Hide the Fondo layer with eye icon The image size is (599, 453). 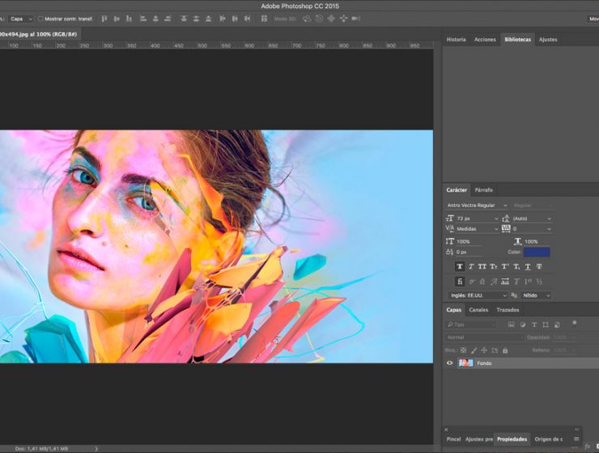coord(449,363)
